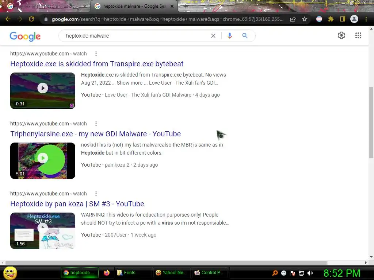The height and width of the screenshot is (280, 374).
Task: Open Heptoxide.exe is skidded from Transpire.exe link
Action: [x=97, y=64]
